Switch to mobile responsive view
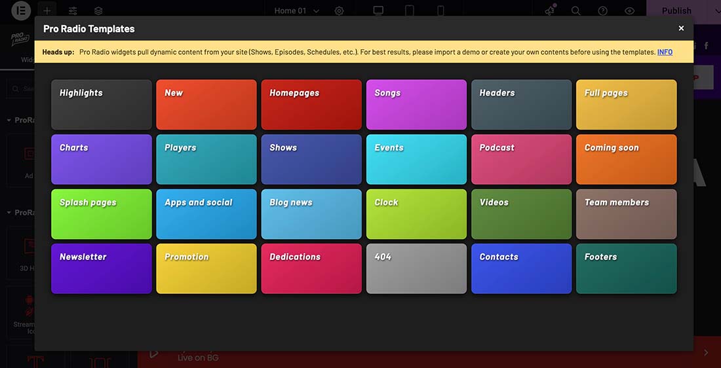This screenshot has height=368, width=721. point(440,10)
